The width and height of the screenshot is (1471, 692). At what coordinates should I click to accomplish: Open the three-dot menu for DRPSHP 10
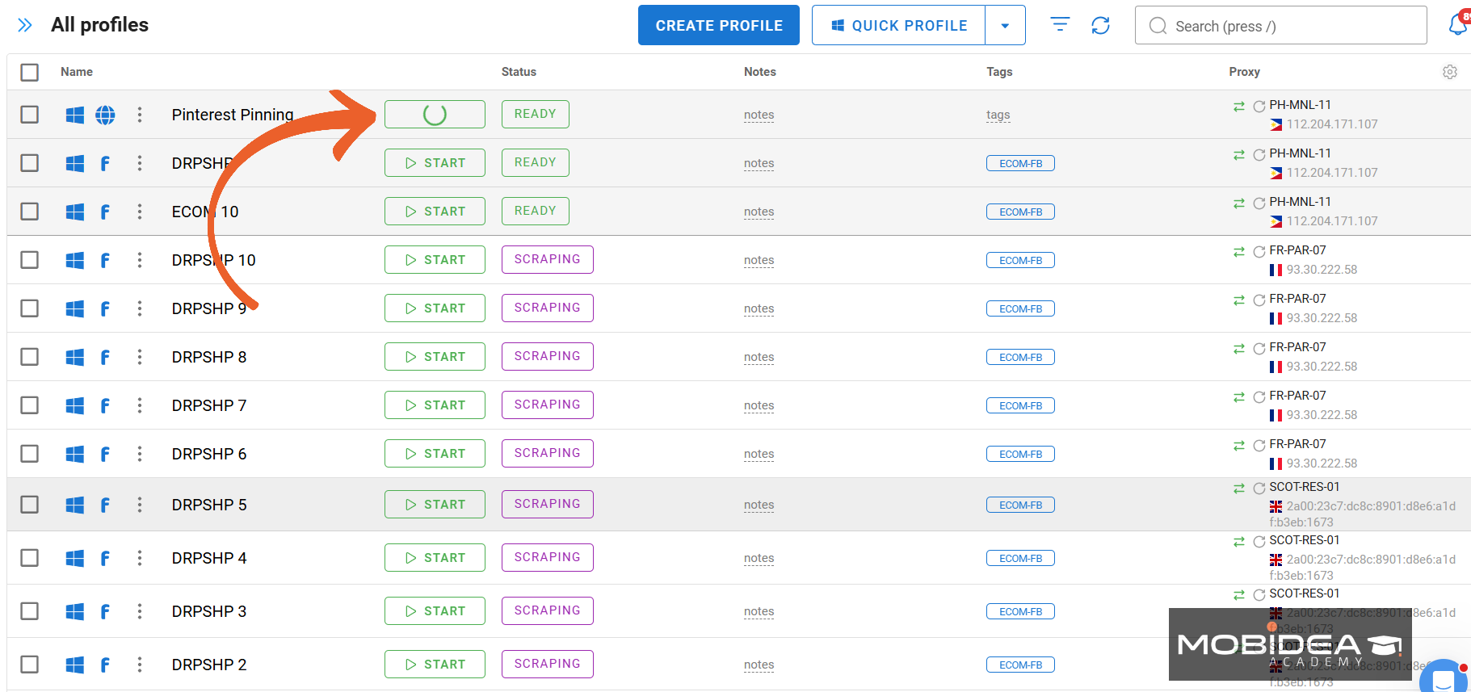coord(140,260)
